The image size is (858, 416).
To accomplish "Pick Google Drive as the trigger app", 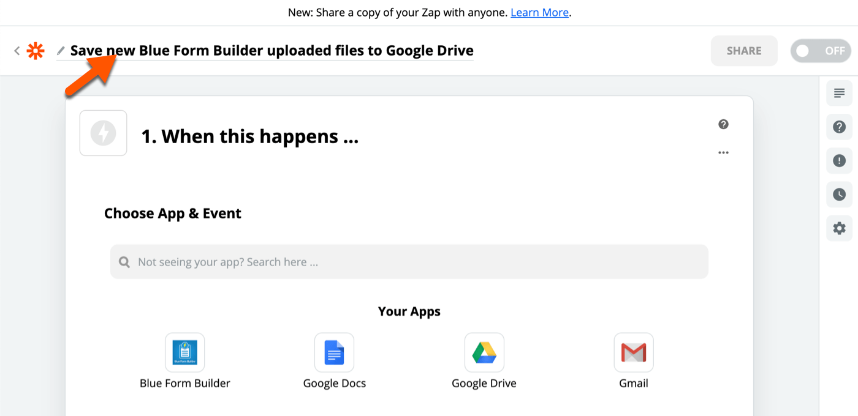I will [484, 352].
